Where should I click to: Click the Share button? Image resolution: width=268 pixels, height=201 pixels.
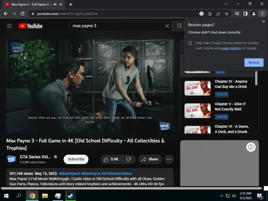[150, 159]
